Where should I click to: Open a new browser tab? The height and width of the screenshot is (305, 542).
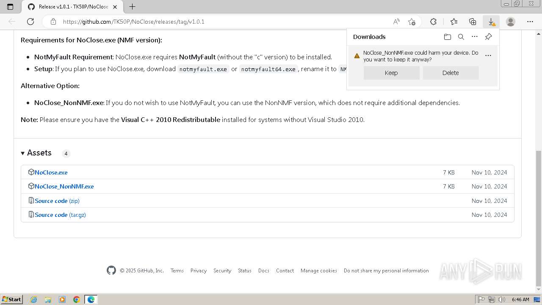(x=133, y=7)
